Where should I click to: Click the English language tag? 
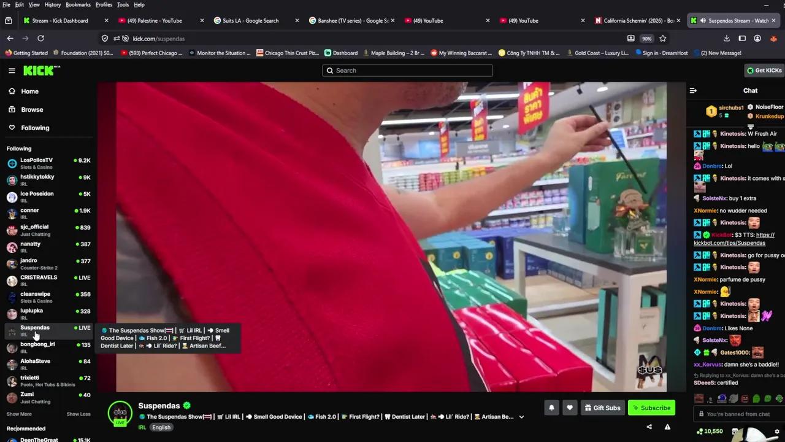[x=161, y=427]
